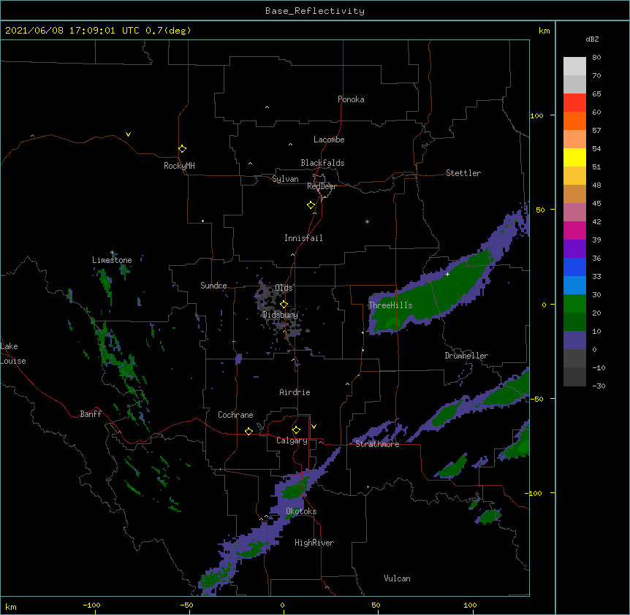Click the yellow V marker northwest of RockyMH

point(128,134)
